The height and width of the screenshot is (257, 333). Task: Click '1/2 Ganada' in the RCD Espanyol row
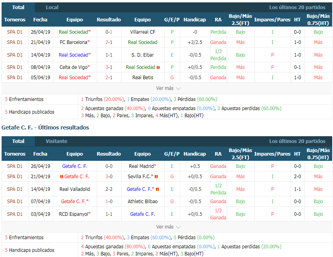pos(218,214)
